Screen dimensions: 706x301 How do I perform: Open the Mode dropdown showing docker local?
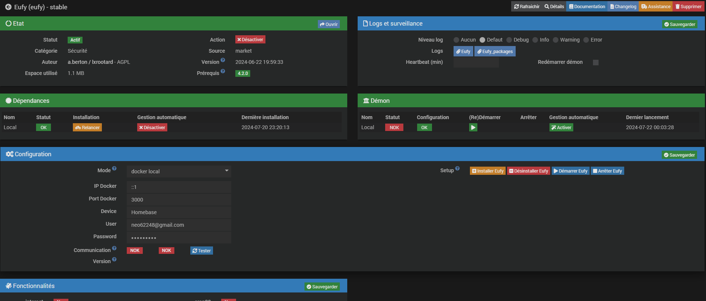(179, 171)
